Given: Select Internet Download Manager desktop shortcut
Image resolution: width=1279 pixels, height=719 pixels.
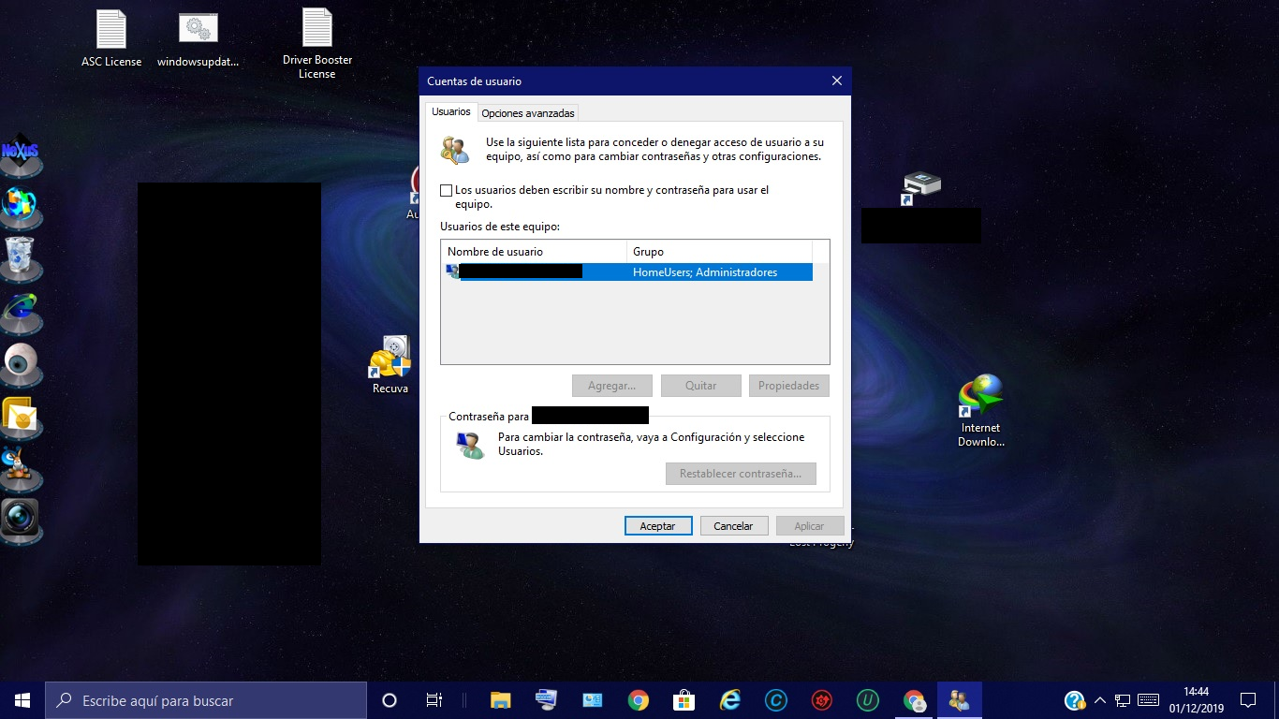Looking at the screenshot, I should coord(981,410).
